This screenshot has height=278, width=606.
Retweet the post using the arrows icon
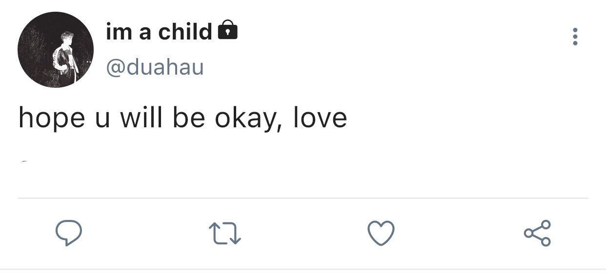click(224, 233)
